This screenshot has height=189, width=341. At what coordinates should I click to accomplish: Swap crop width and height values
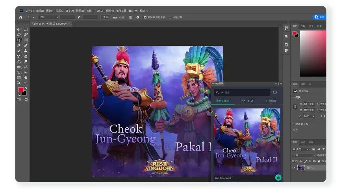tap(79, 17)
